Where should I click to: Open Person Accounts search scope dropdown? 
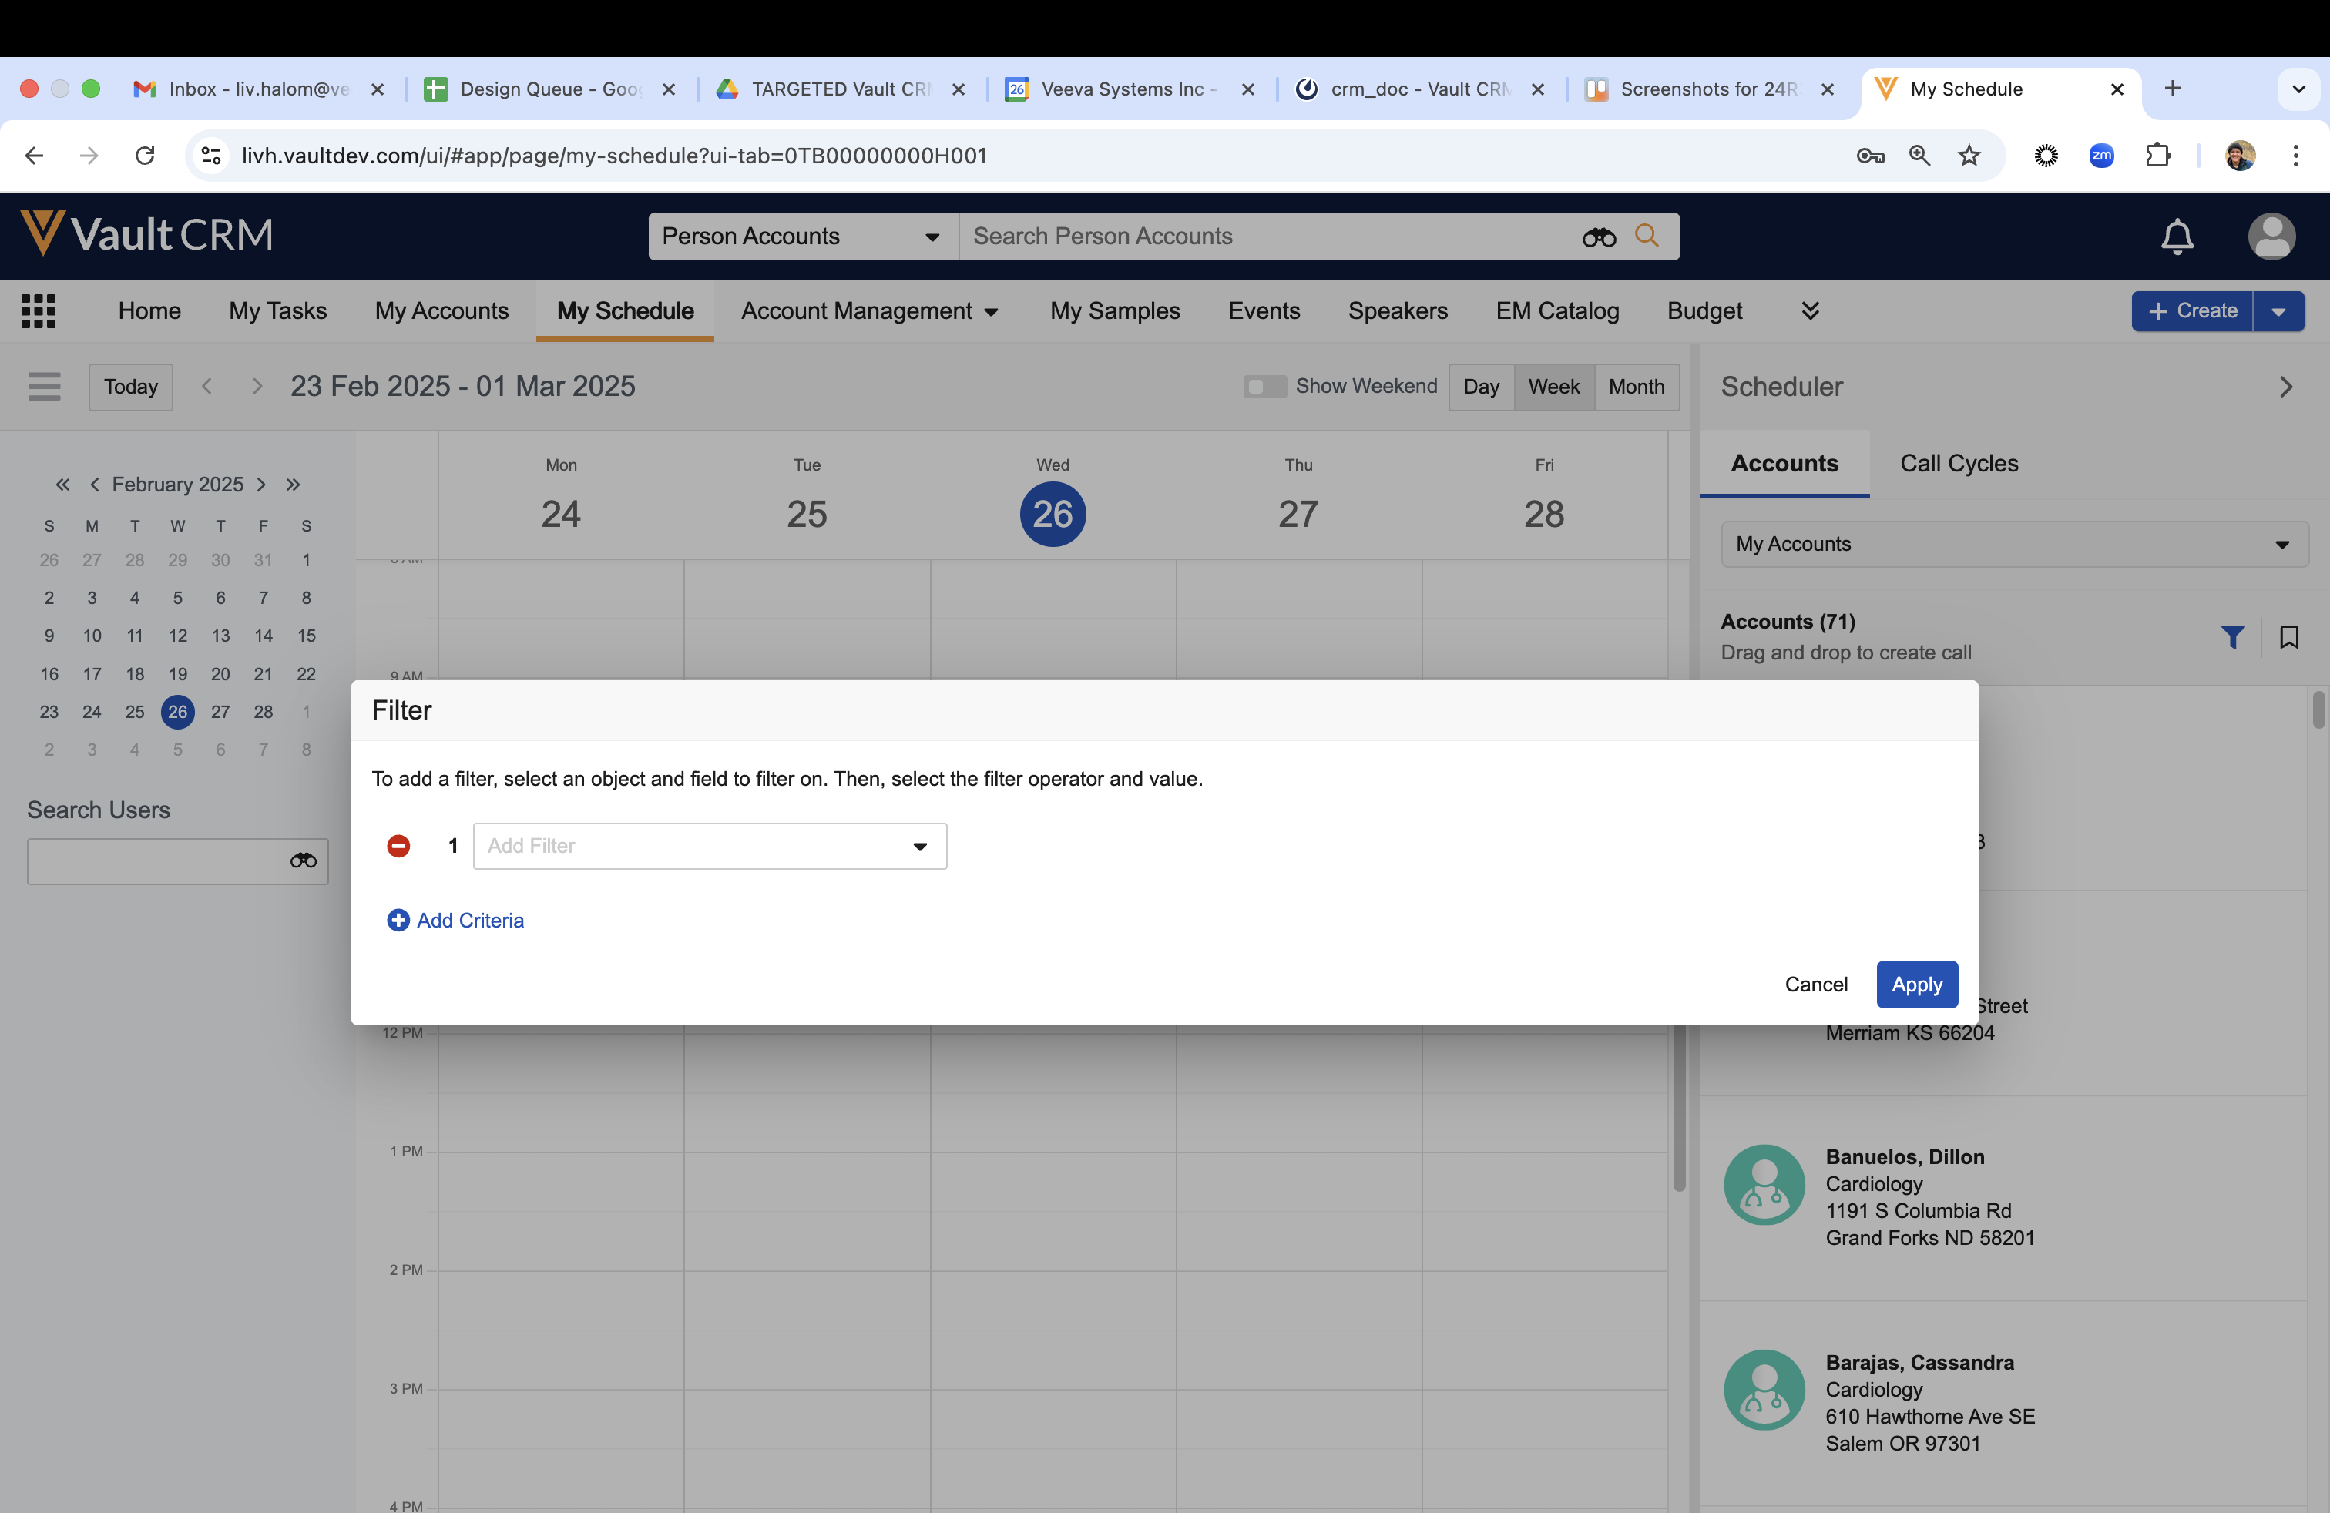pos(802,237)
